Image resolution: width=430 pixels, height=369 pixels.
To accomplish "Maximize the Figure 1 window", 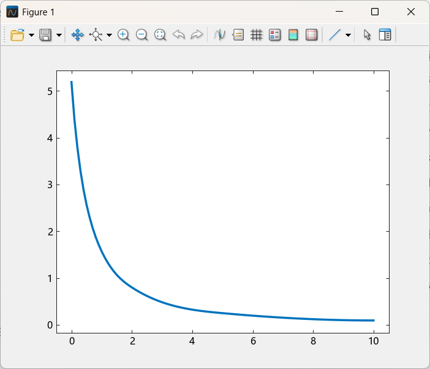I will coord(375,12).
